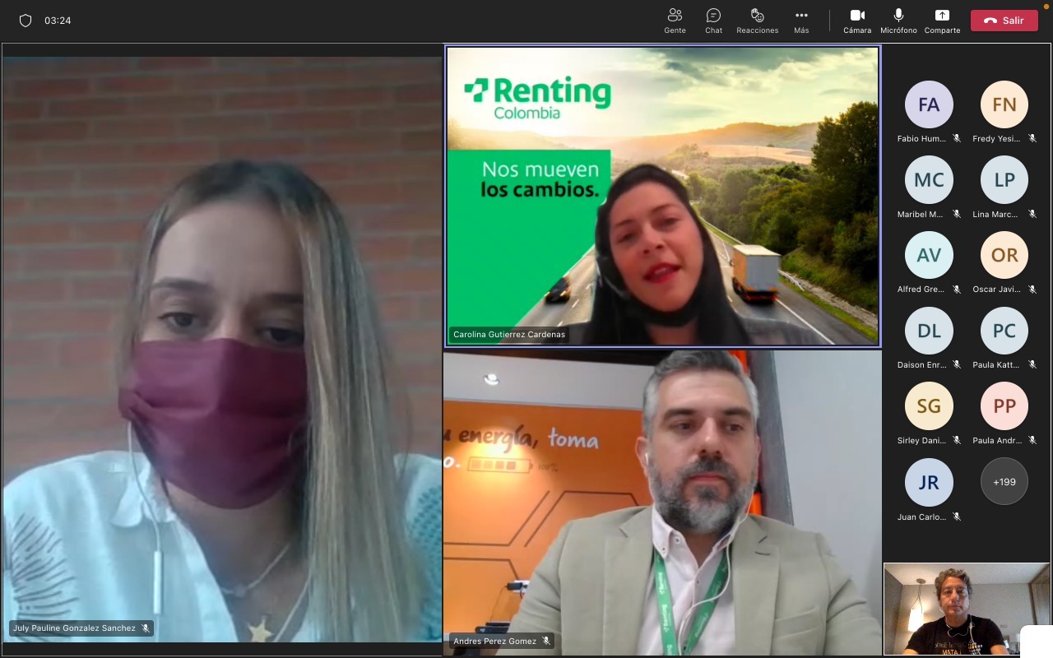Screen dimensions: 1053x658
Task: Open the Reacciones menu
Action: coord(757,21)
